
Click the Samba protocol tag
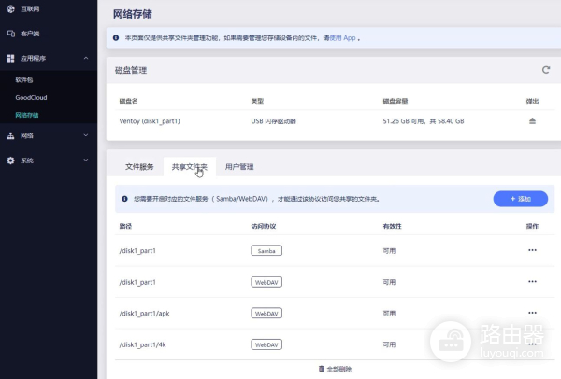click(266, 251)
